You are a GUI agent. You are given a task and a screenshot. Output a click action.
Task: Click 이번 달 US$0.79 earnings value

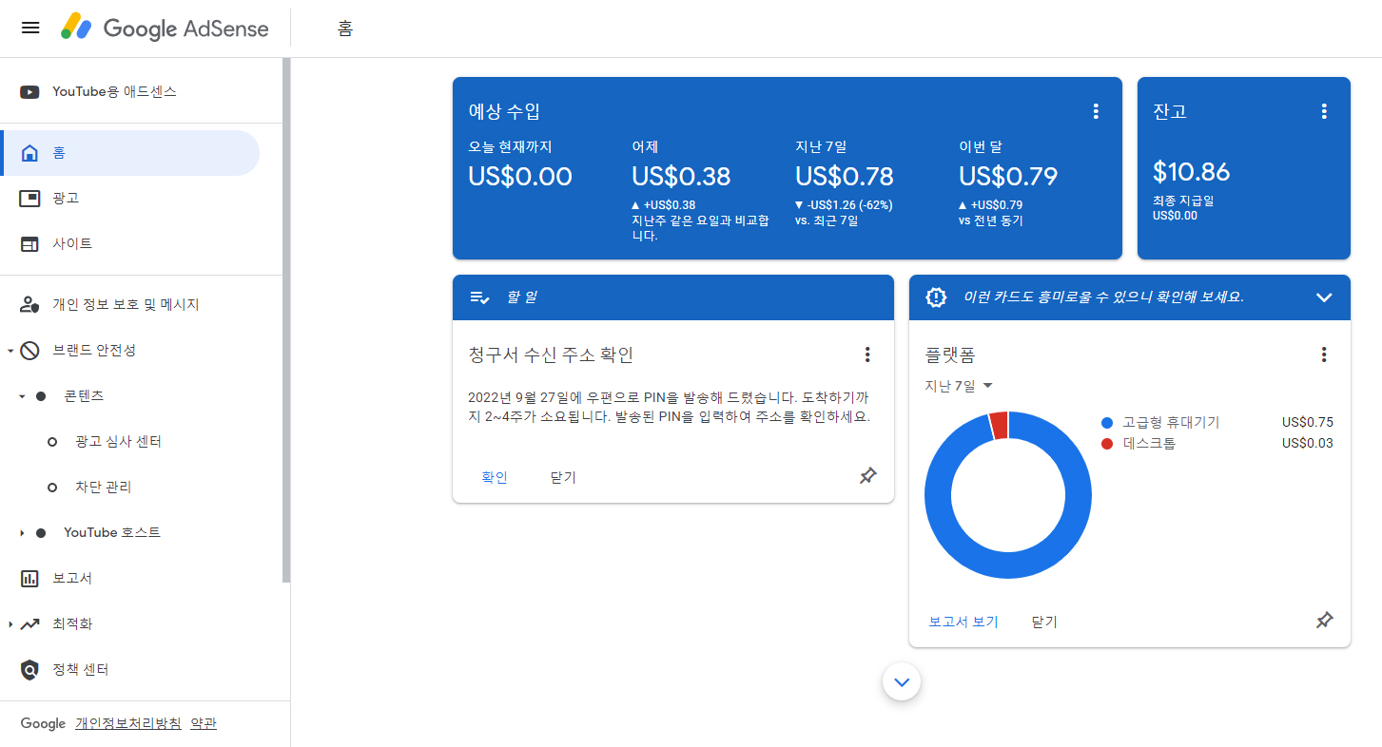[x=1008, y=177]
